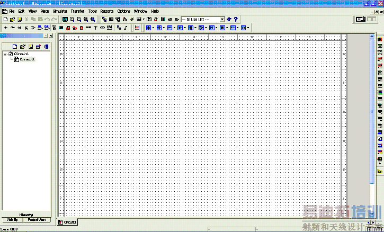Screen dimensions: 384x232
Task: Expand virtual Misc (M) family dropdown arrow
Action: [217, 28]
